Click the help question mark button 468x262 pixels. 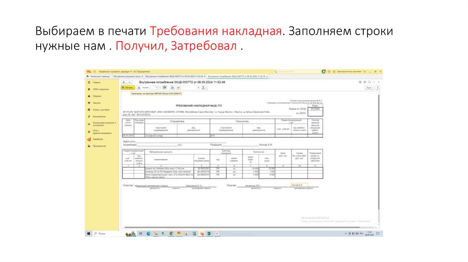coord(378,88)
